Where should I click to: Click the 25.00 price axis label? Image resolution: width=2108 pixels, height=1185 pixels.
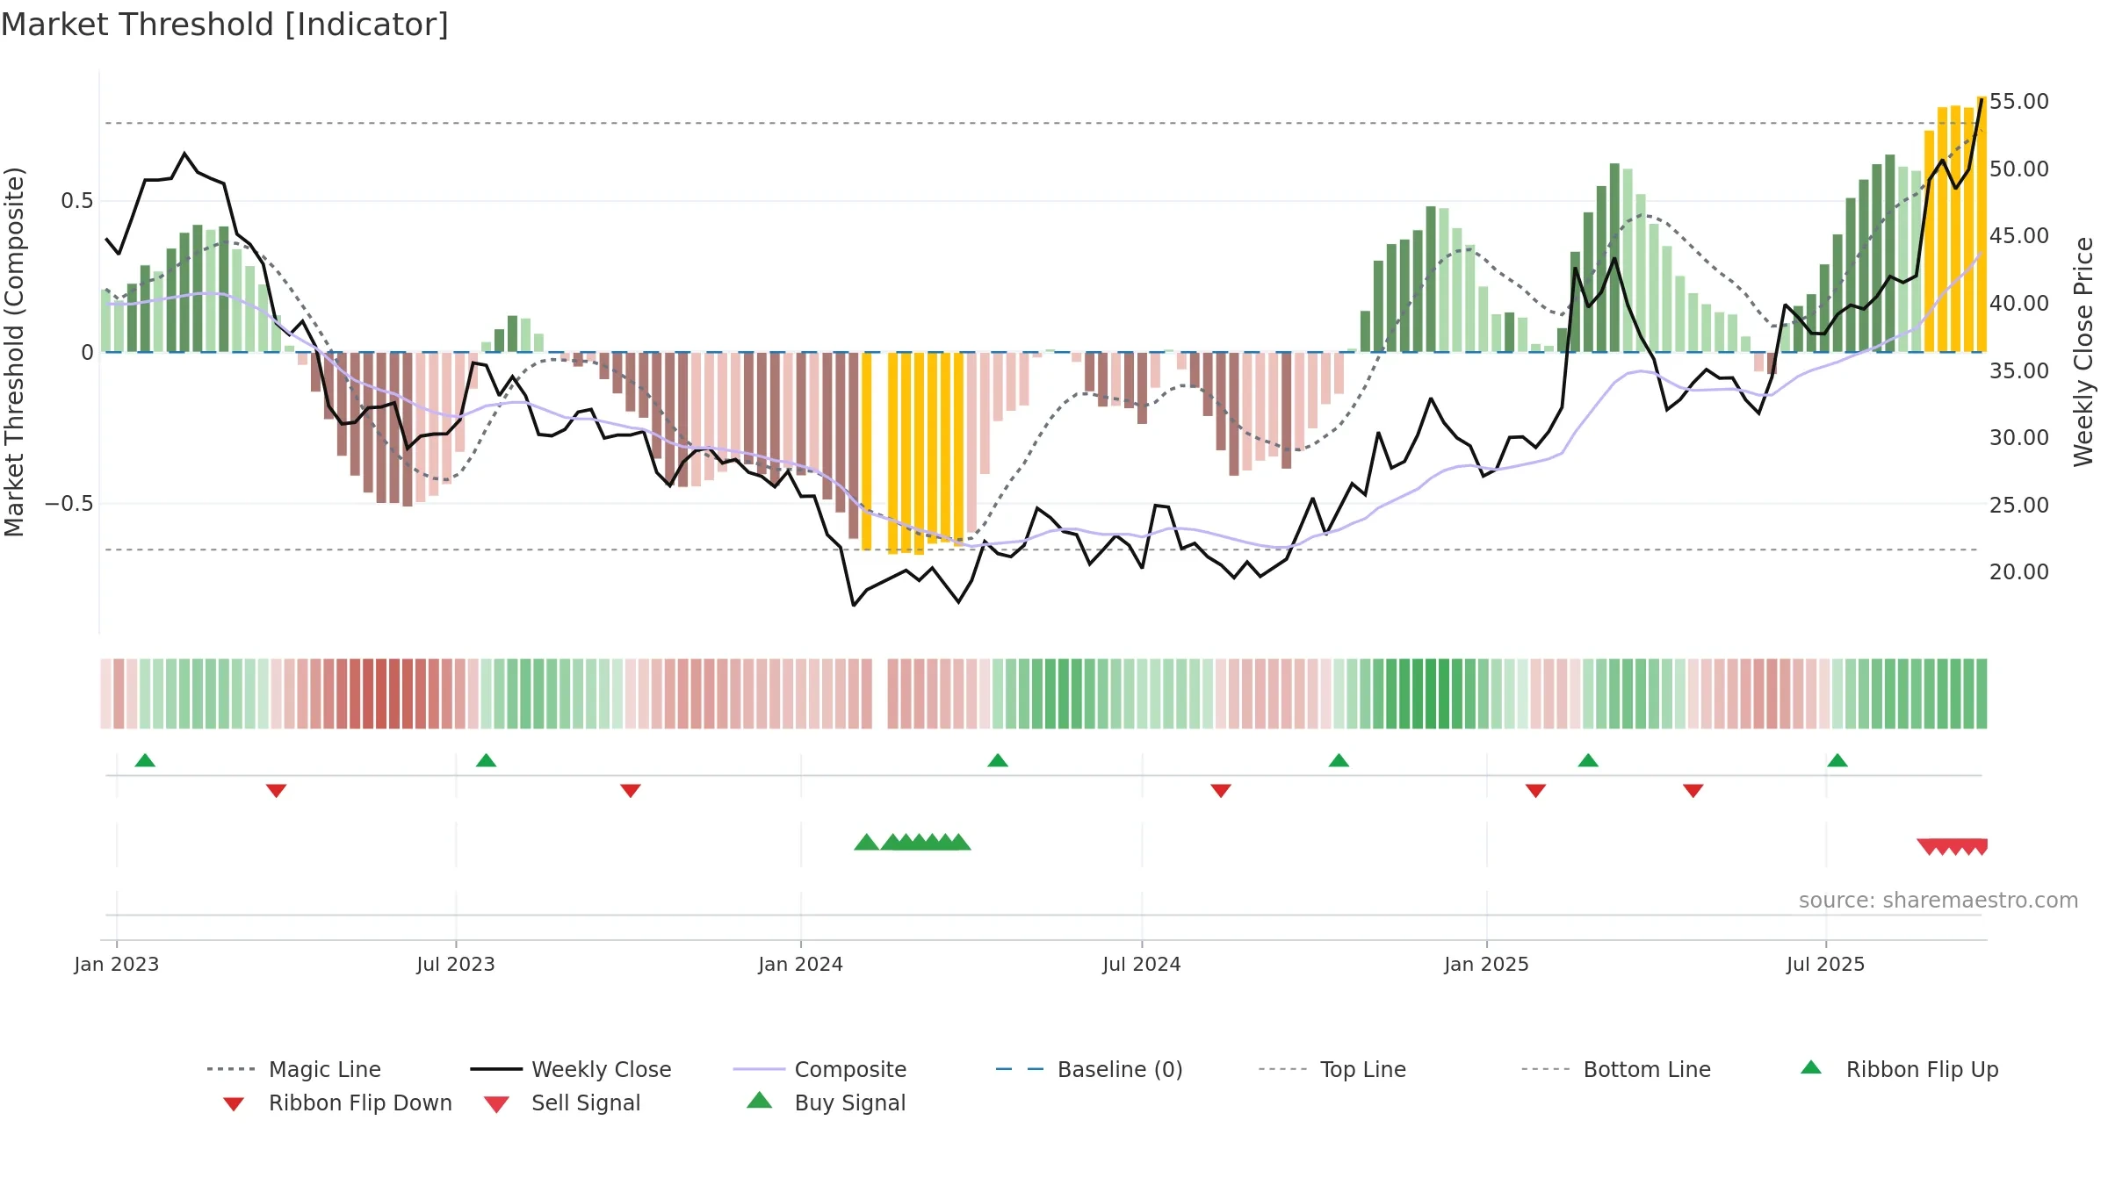point(2019,505)
